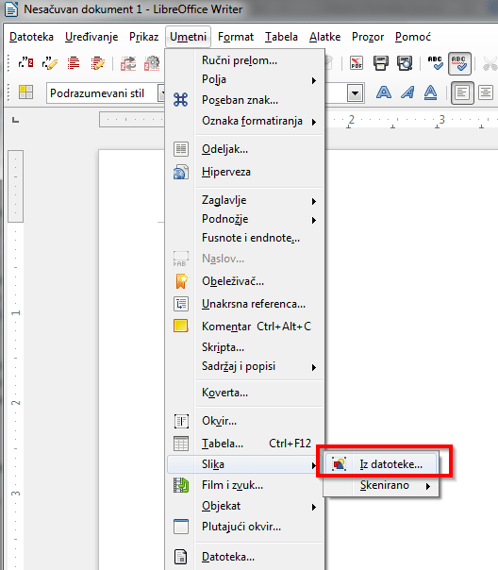Apply Underline formatting A icon
Viewport: 498px width, 570px height.
[430, 92]
